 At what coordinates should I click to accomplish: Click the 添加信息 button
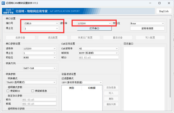(111, 88)
